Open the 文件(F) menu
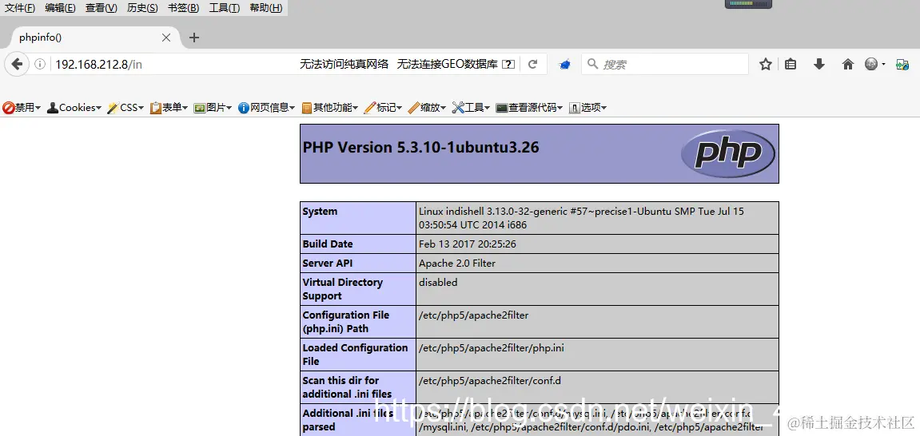The image size is (920, 436). (20, 8)
